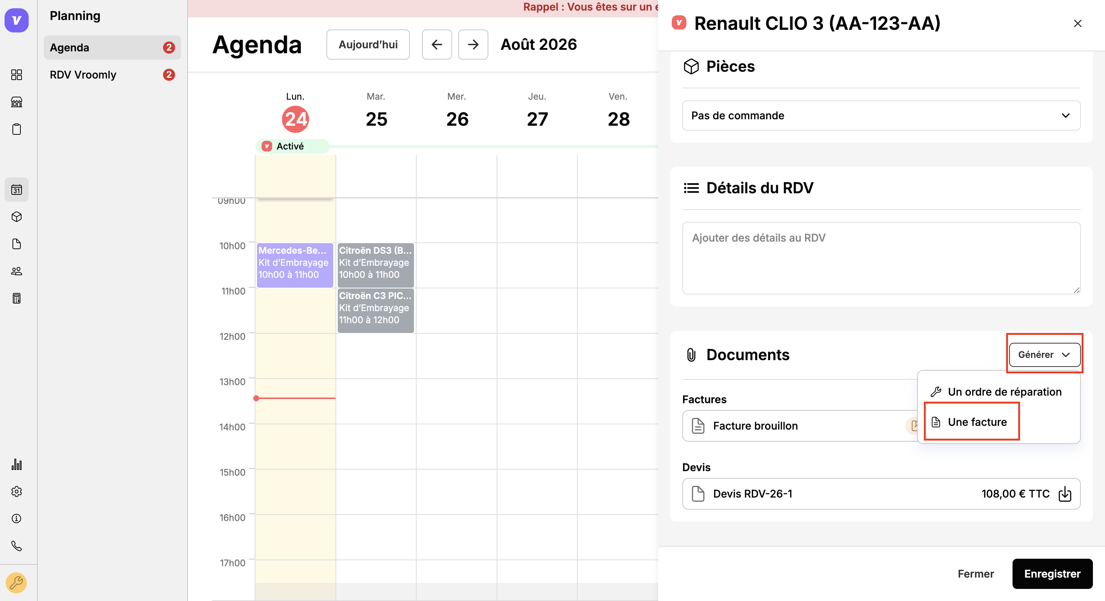Go to Aujourd'hui in the agenda

click(x=368, y=45)
